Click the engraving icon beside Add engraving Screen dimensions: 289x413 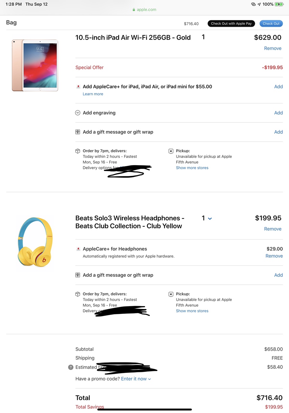coord(78,113)
